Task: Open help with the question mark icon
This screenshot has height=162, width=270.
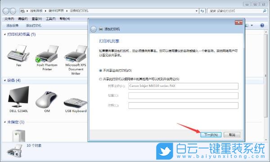Action: 262,26
